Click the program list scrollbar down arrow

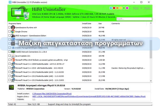[151, 81]
